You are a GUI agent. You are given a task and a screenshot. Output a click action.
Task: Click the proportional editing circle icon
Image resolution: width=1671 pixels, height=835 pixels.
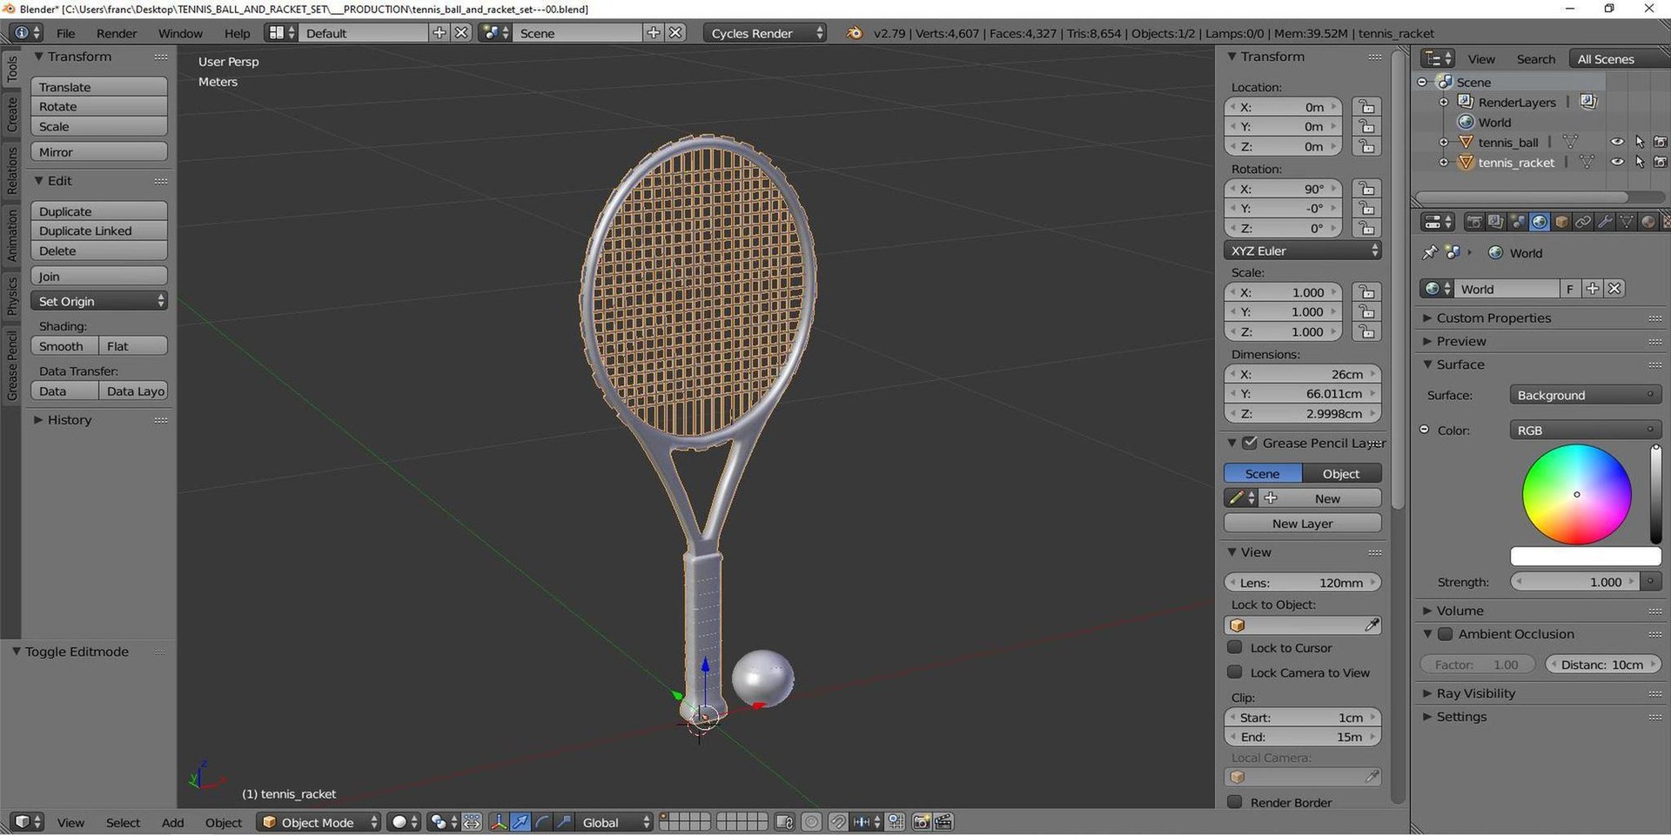[x=811, y=822]
